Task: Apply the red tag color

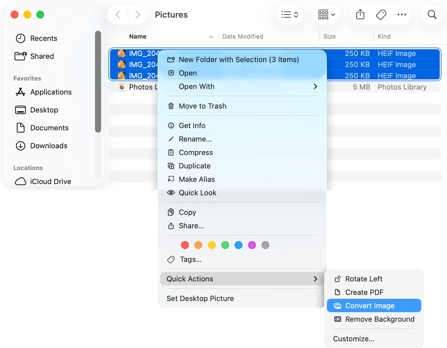Action: pos(185,245)
